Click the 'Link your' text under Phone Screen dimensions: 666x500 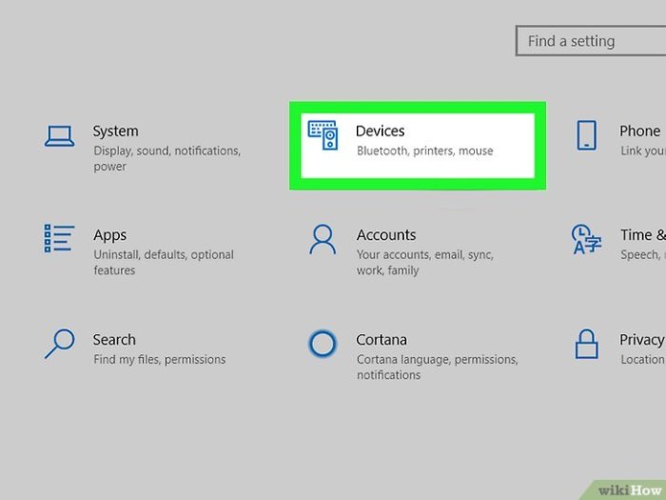[643, 150]
